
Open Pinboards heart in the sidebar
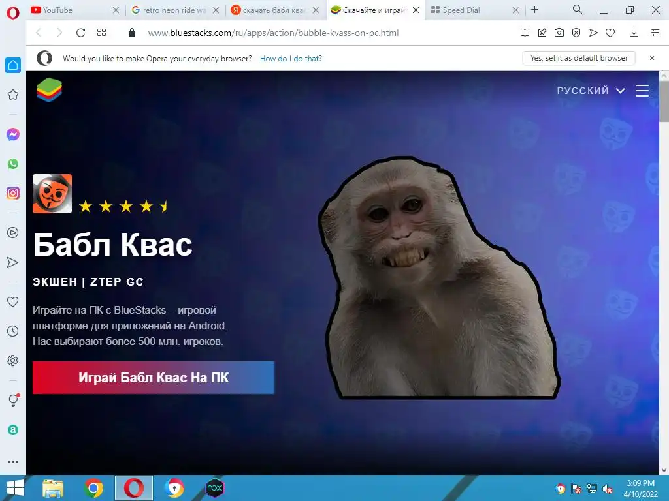pos(13,301)
